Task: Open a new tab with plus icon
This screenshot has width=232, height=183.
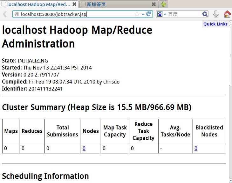Action: coord(163,4)
